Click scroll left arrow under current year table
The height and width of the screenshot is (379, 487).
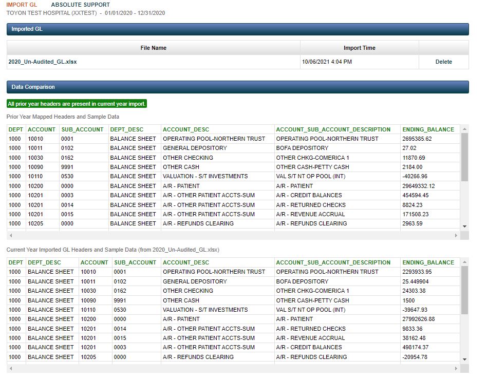(11, 368)
